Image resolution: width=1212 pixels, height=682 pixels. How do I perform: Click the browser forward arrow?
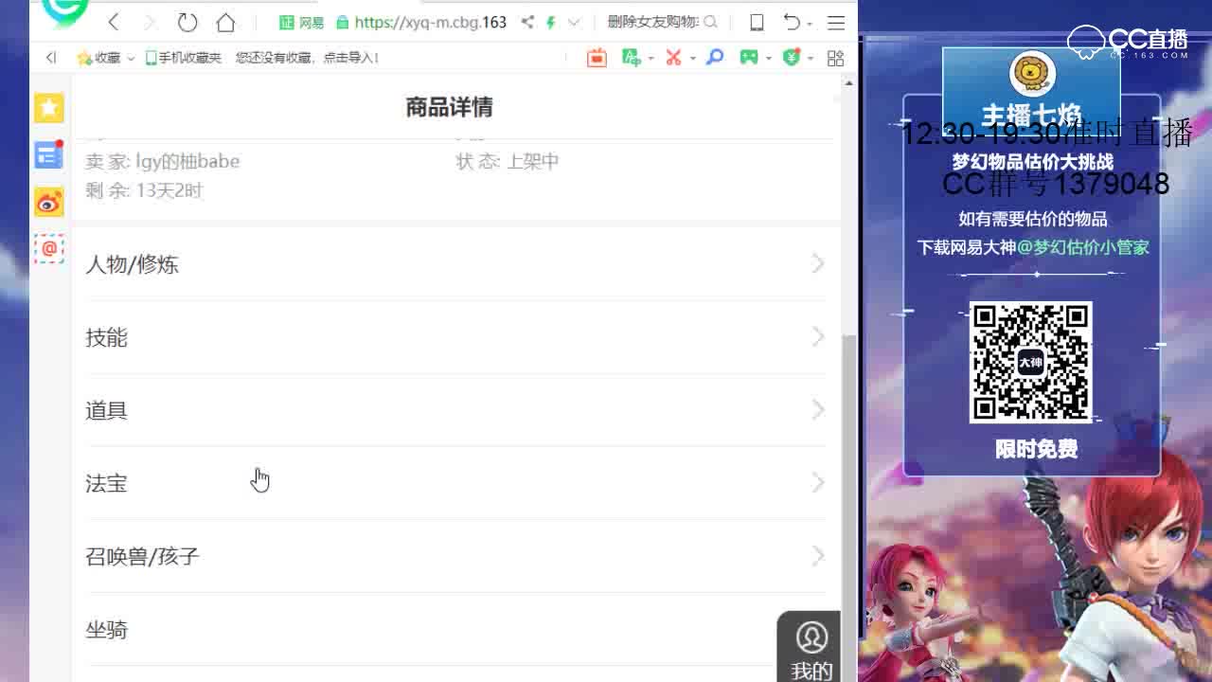point(150,22)
